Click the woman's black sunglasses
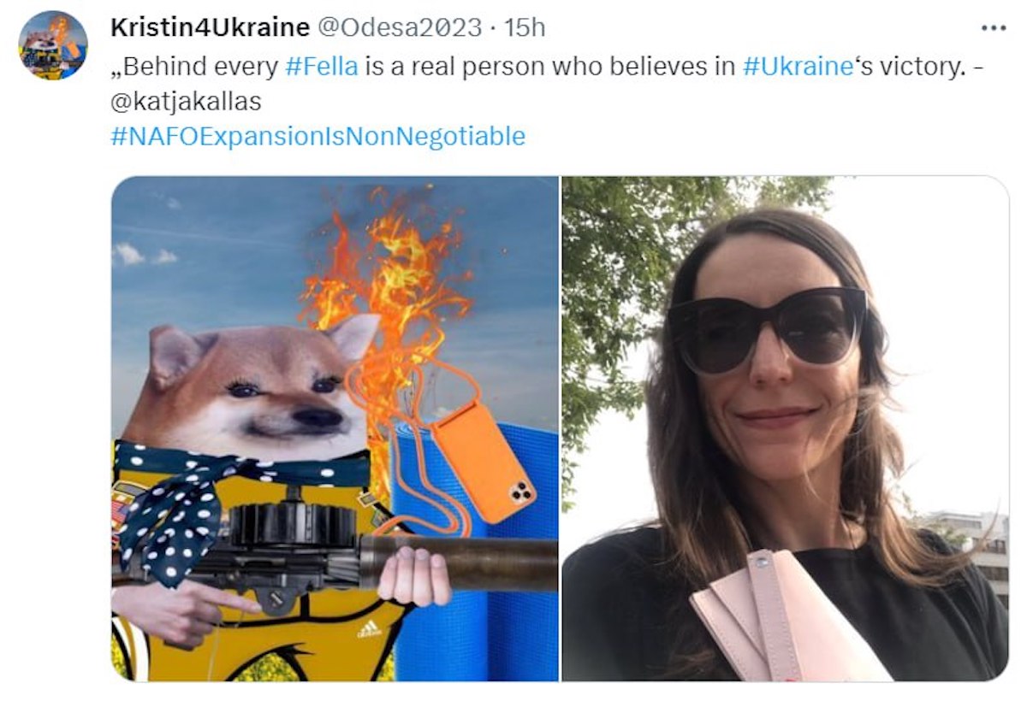This screenshot has height=701, width=1027. [x=766, y=329]
